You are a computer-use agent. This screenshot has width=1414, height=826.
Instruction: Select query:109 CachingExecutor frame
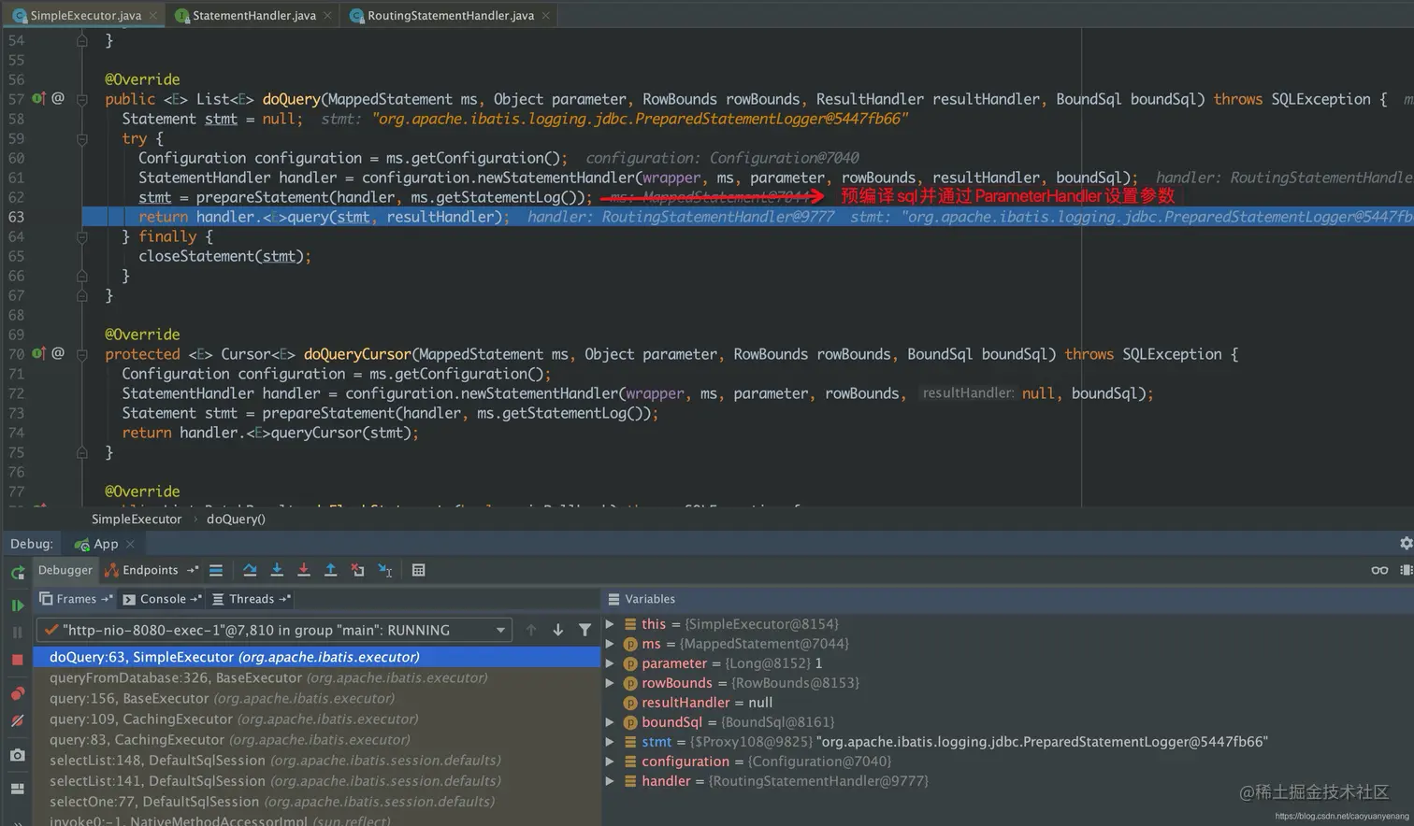[316, 719]
